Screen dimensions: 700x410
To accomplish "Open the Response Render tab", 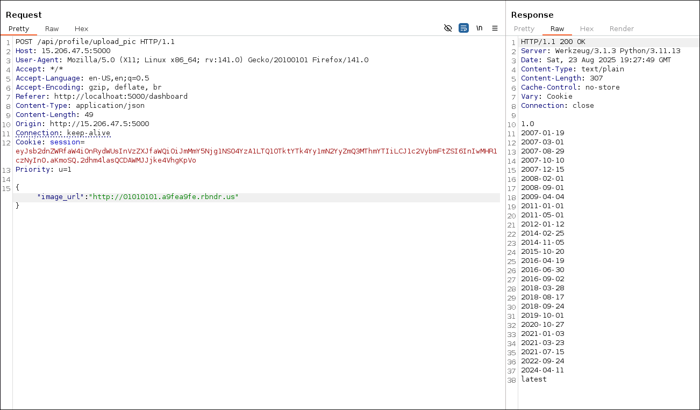I will click(622, 28).
